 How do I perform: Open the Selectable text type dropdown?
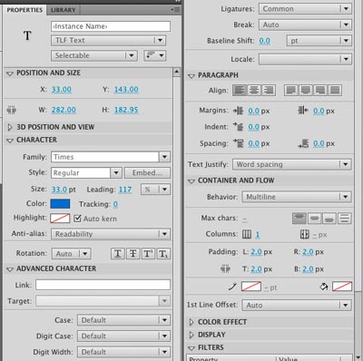pos(94,55)
